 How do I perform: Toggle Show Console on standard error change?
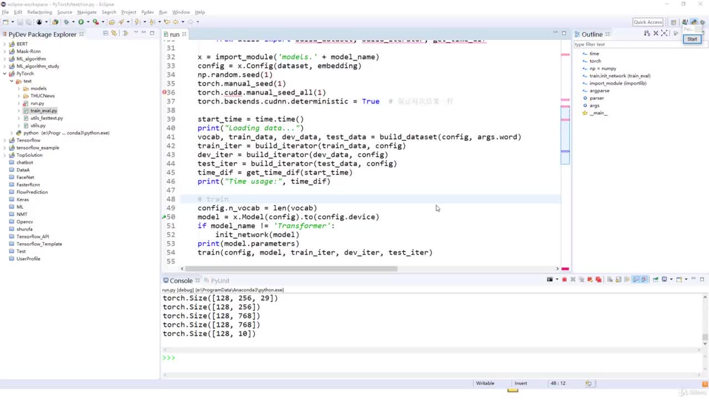[644, 279]
